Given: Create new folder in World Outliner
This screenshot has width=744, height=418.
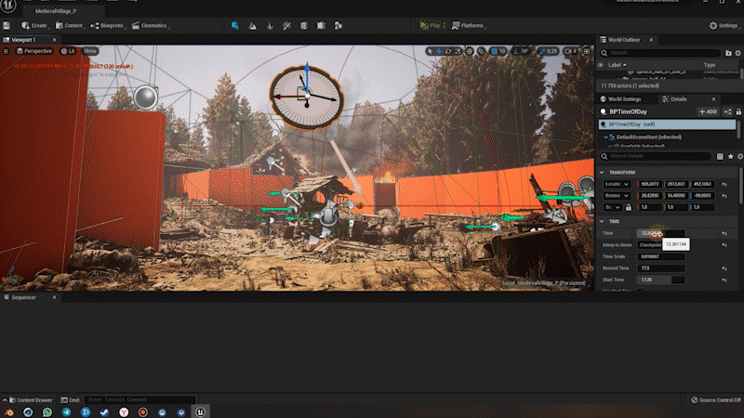Looking at the screenshot, I should pos(728,53).
